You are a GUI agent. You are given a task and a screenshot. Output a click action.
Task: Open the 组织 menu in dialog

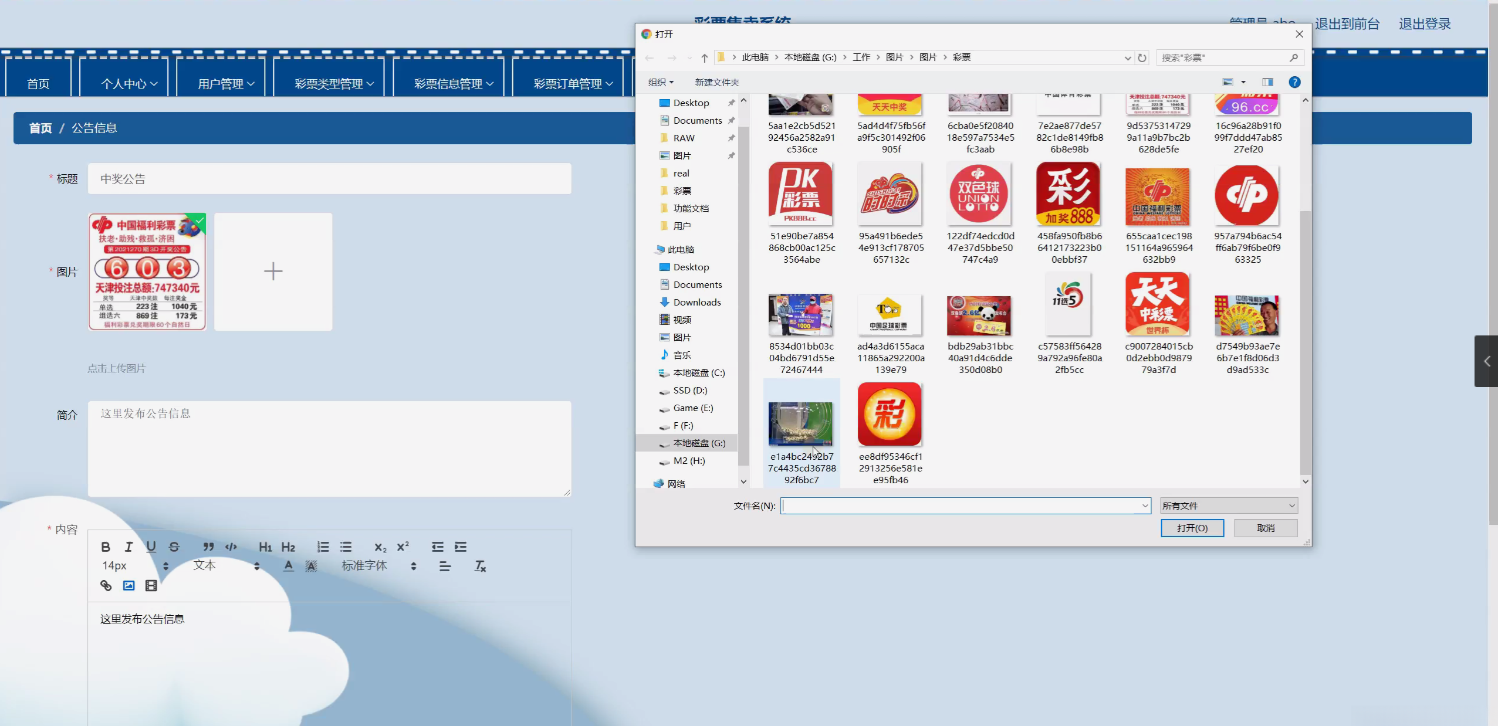(661, 82)
